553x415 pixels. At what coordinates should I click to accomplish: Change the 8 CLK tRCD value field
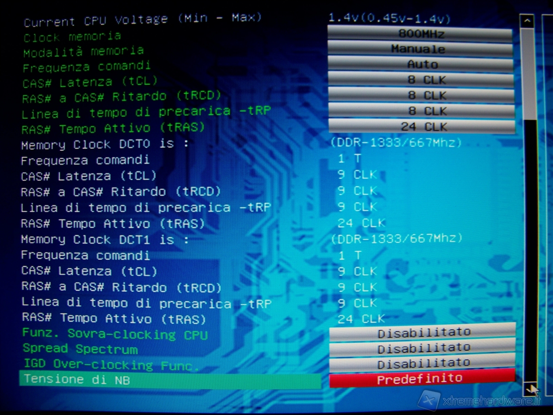click(421, 95)
